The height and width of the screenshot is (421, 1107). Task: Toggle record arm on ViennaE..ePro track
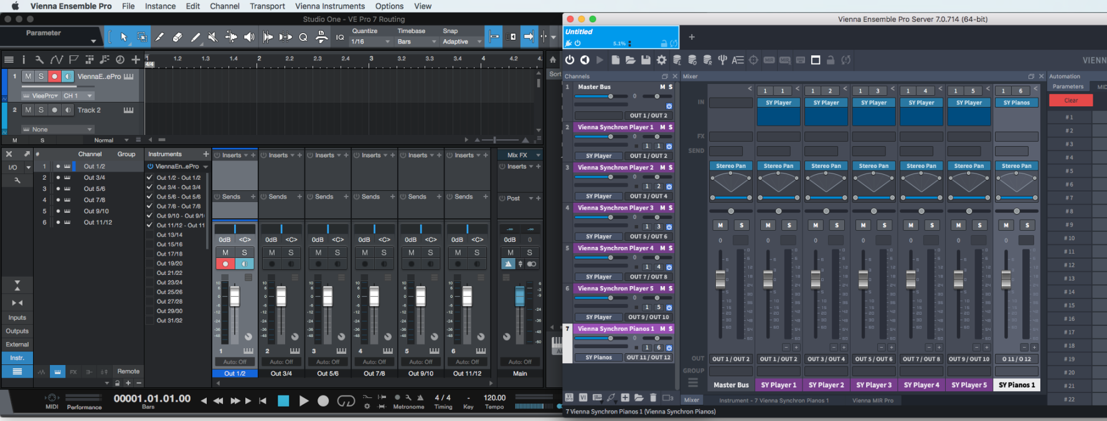(x=54, y=76)
